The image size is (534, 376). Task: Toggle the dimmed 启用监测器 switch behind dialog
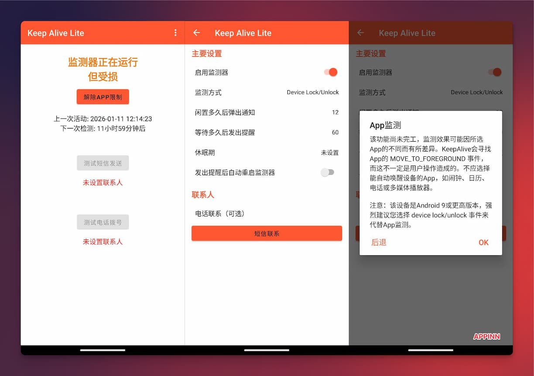495,72
